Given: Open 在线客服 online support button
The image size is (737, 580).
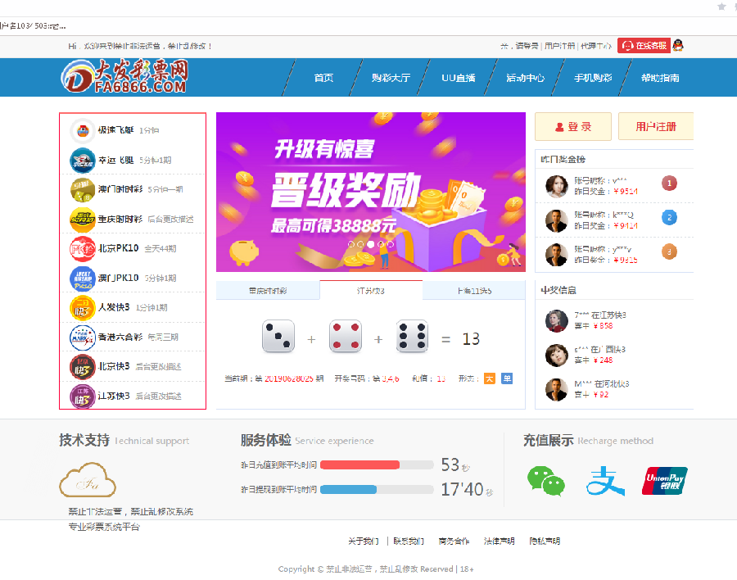Looking at the screenshot, I should pyautogui.click(x=643, y=46).
